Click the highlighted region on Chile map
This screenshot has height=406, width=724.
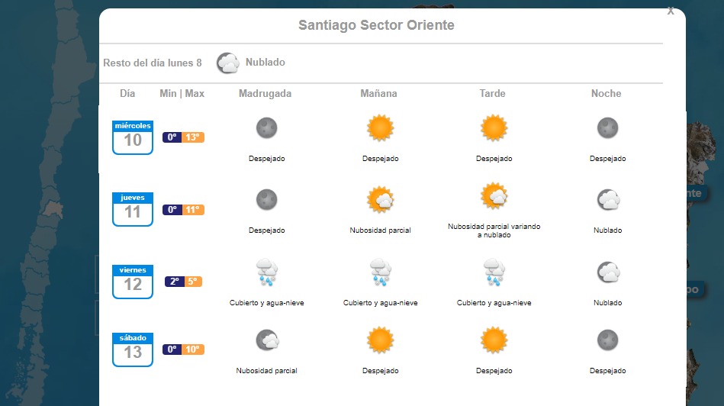pyautogui.click(x=52, y=208)
